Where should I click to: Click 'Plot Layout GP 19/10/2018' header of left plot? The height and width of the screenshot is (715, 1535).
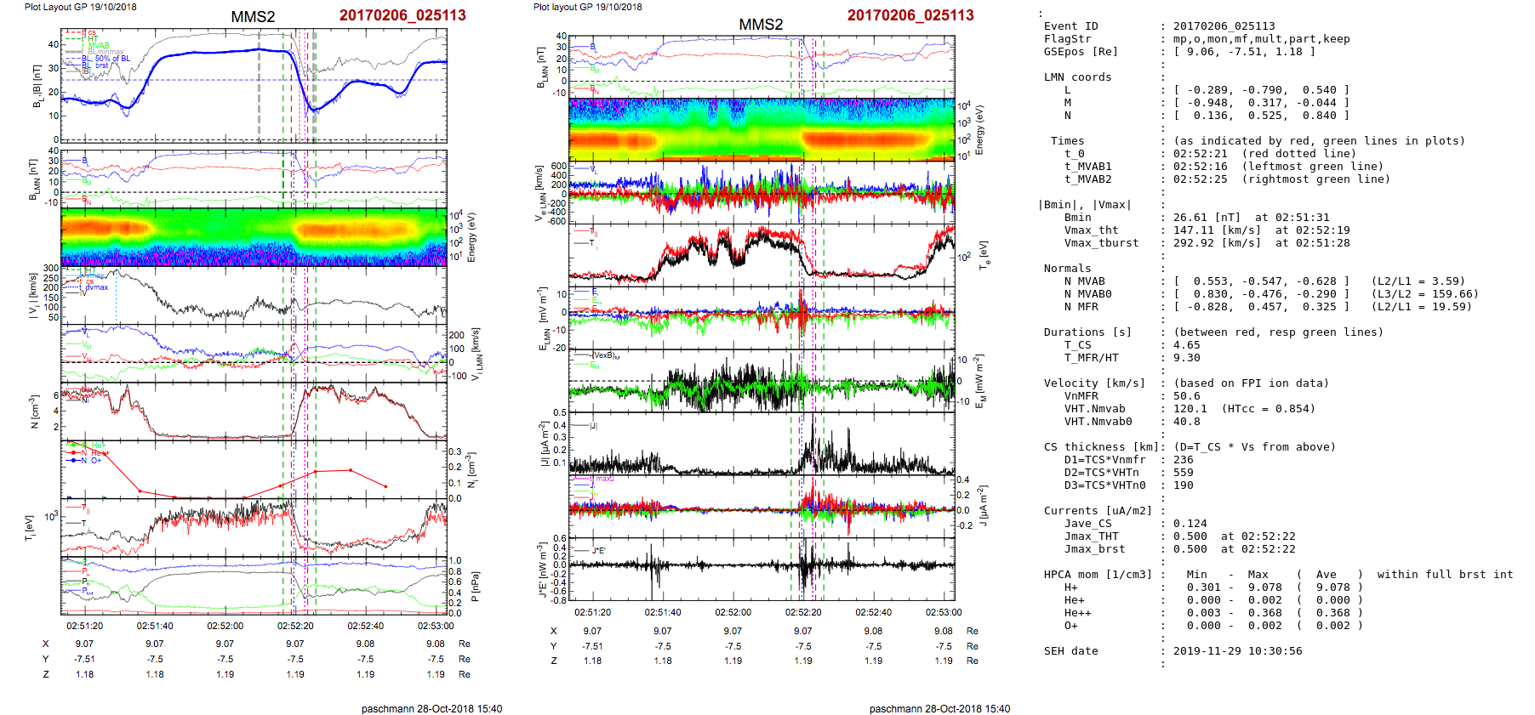(80, 7)
